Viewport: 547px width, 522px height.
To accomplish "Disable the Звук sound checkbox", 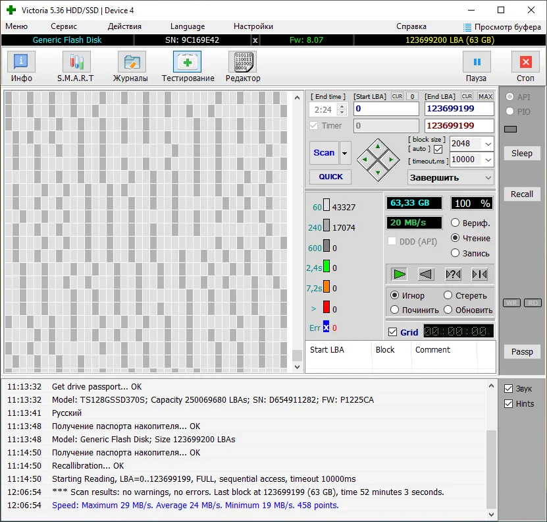I will pos(508,388).
